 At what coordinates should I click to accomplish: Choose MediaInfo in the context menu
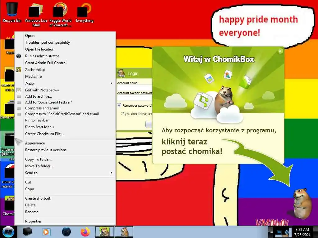(x=65, y=77)
